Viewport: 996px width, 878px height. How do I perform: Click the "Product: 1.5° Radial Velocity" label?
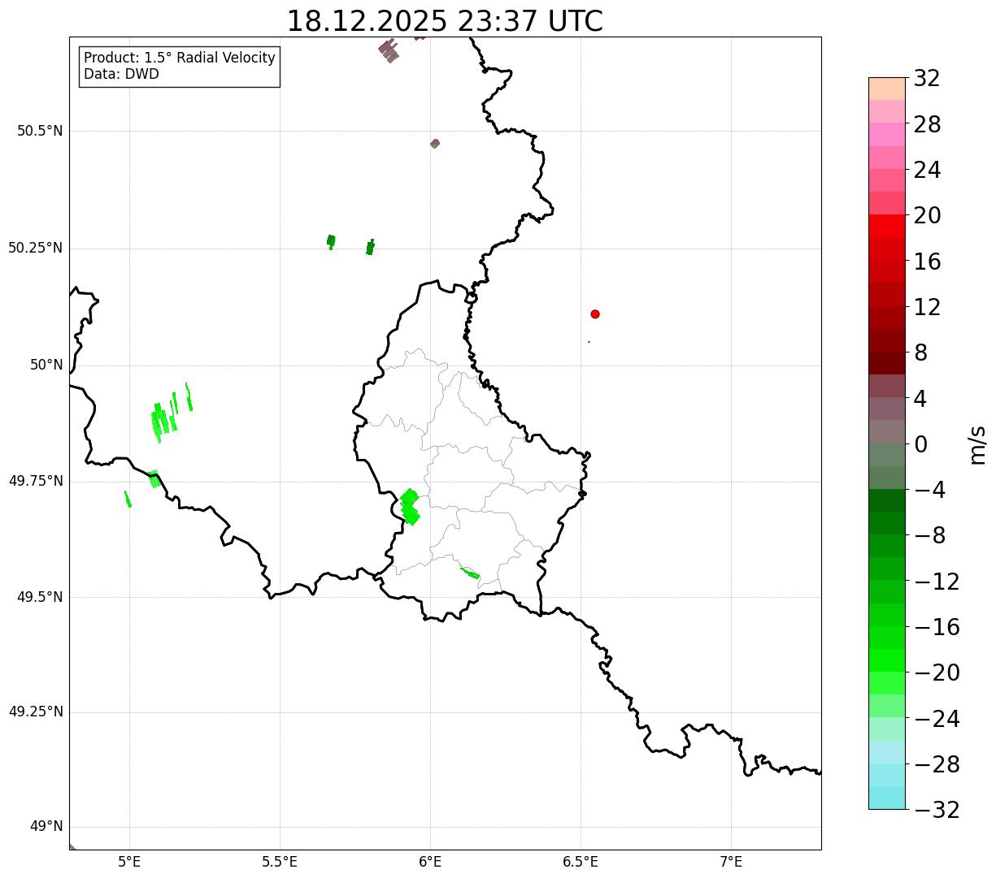click(180, 58)
